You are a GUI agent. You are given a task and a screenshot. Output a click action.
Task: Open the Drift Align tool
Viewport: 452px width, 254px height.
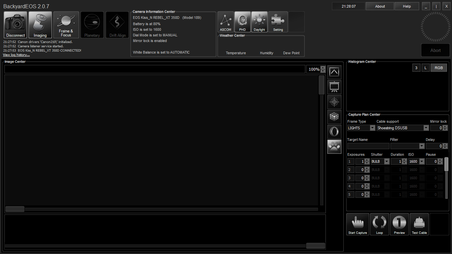[x=117, y=25]
